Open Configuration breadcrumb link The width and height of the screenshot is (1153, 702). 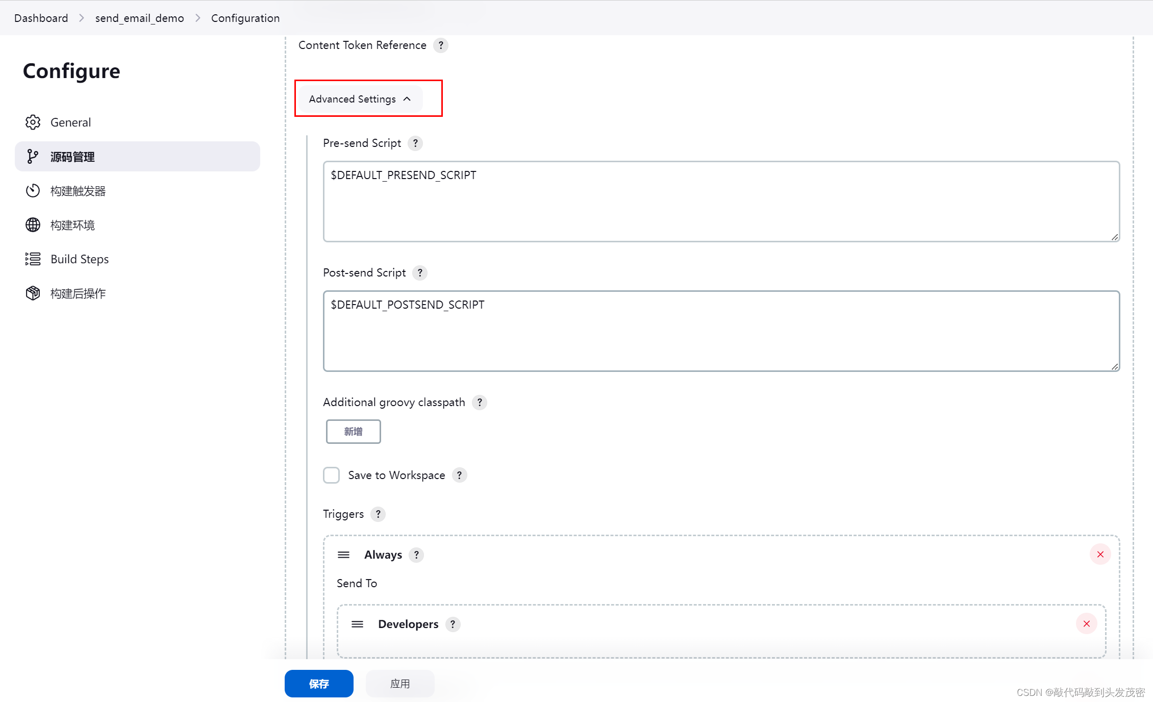(245, 18)
